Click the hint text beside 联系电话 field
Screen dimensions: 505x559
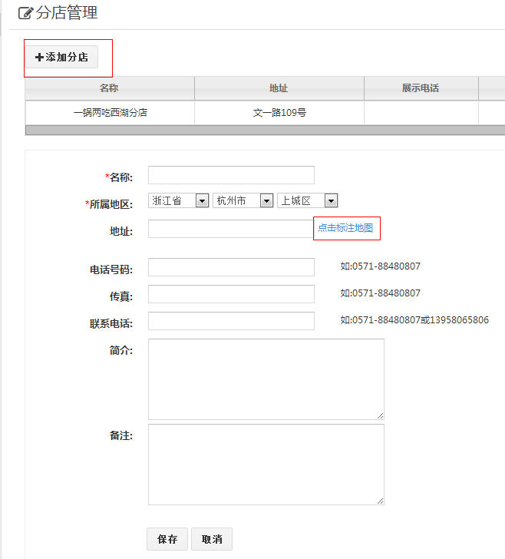click(414, 319)
